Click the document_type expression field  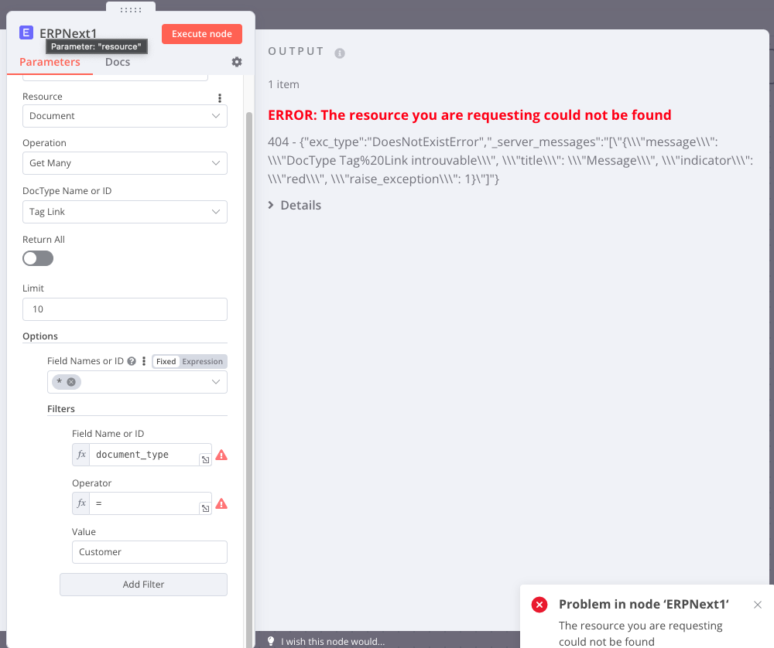pos(144,454)
